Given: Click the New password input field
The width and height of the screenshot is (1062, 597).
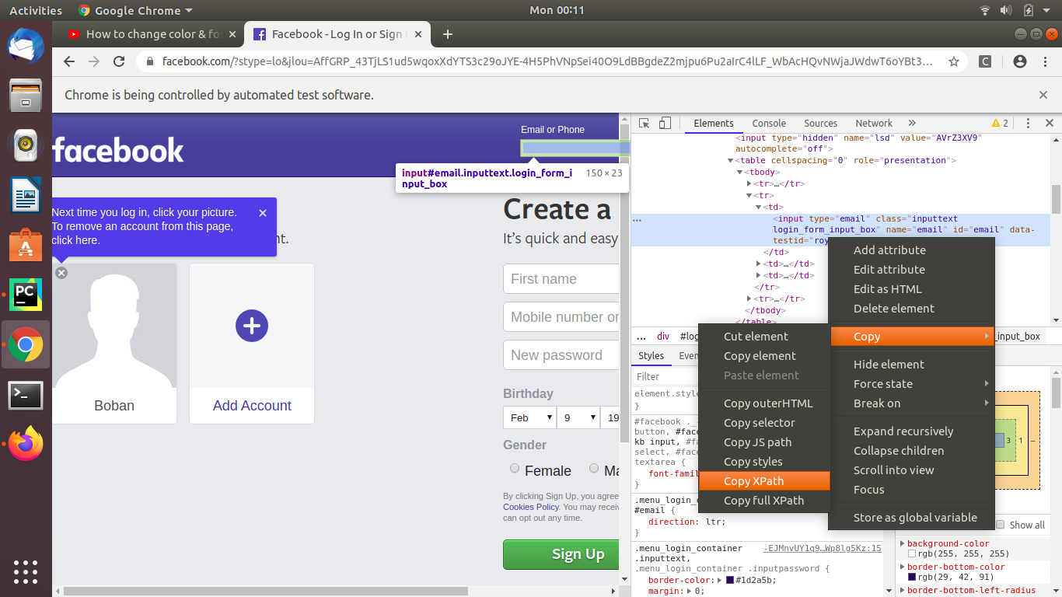Looking at the screenshot, I should (561, 355).
